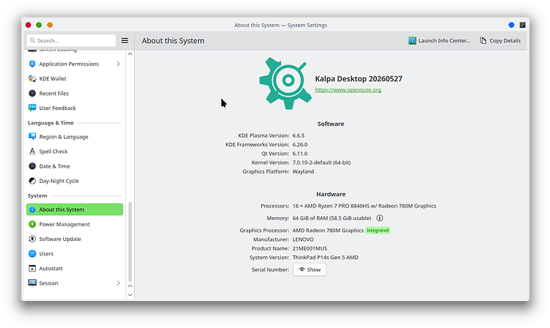
Task: Open Application Permissions settings
Action: (x=74, y=64)
